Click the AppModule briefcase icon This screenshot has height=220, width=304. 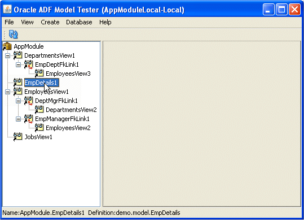click(x=7, y=46)
